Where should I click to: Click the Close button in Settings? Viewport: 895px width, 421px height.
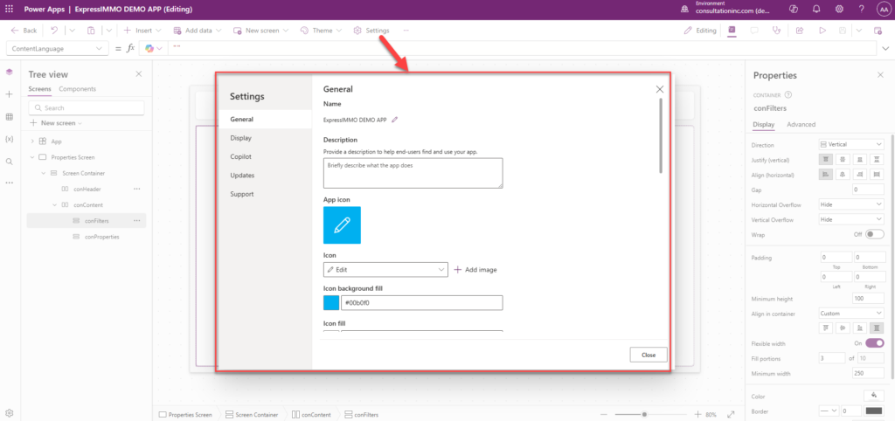click(649, 355)
